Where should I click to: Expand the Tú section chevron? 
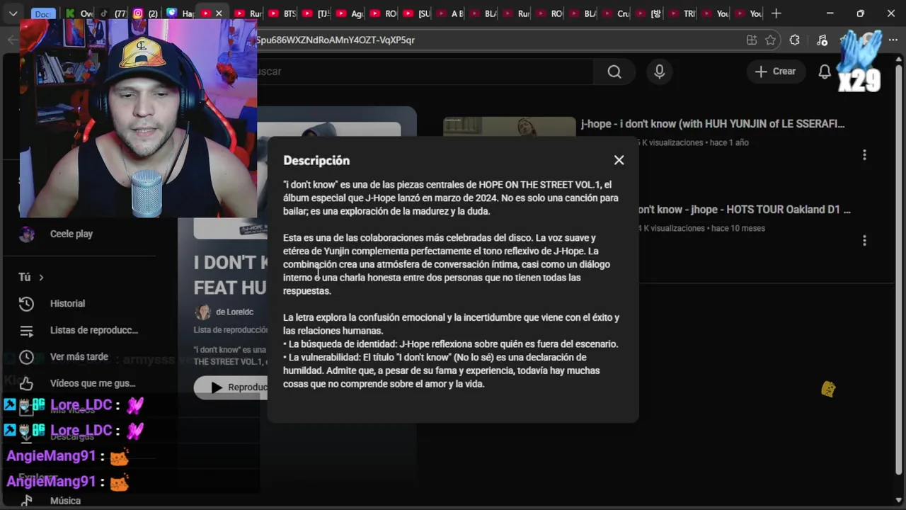41,277
